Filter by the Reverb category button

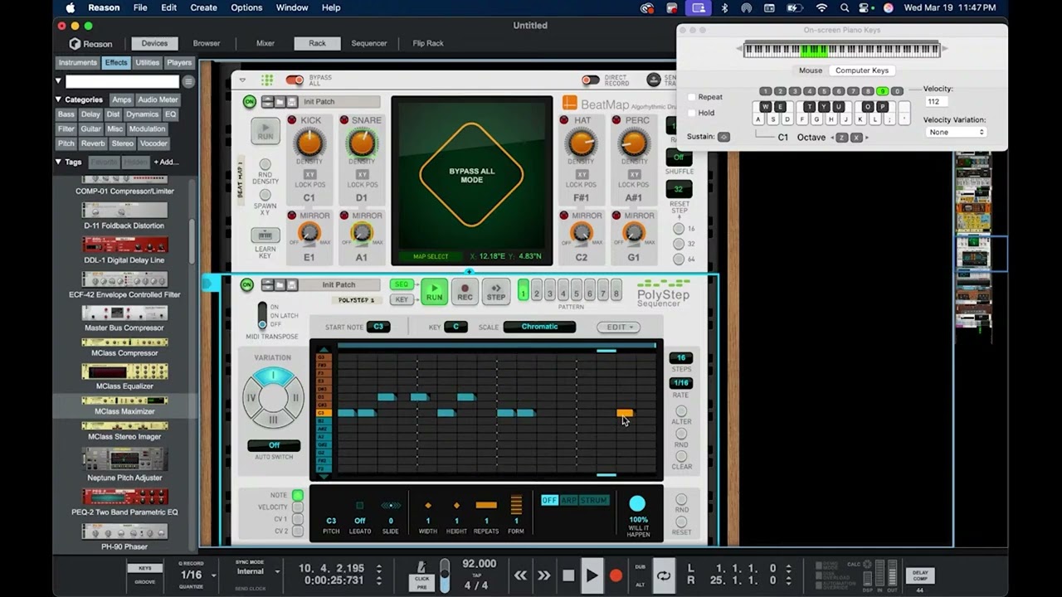tap(93, 143)
